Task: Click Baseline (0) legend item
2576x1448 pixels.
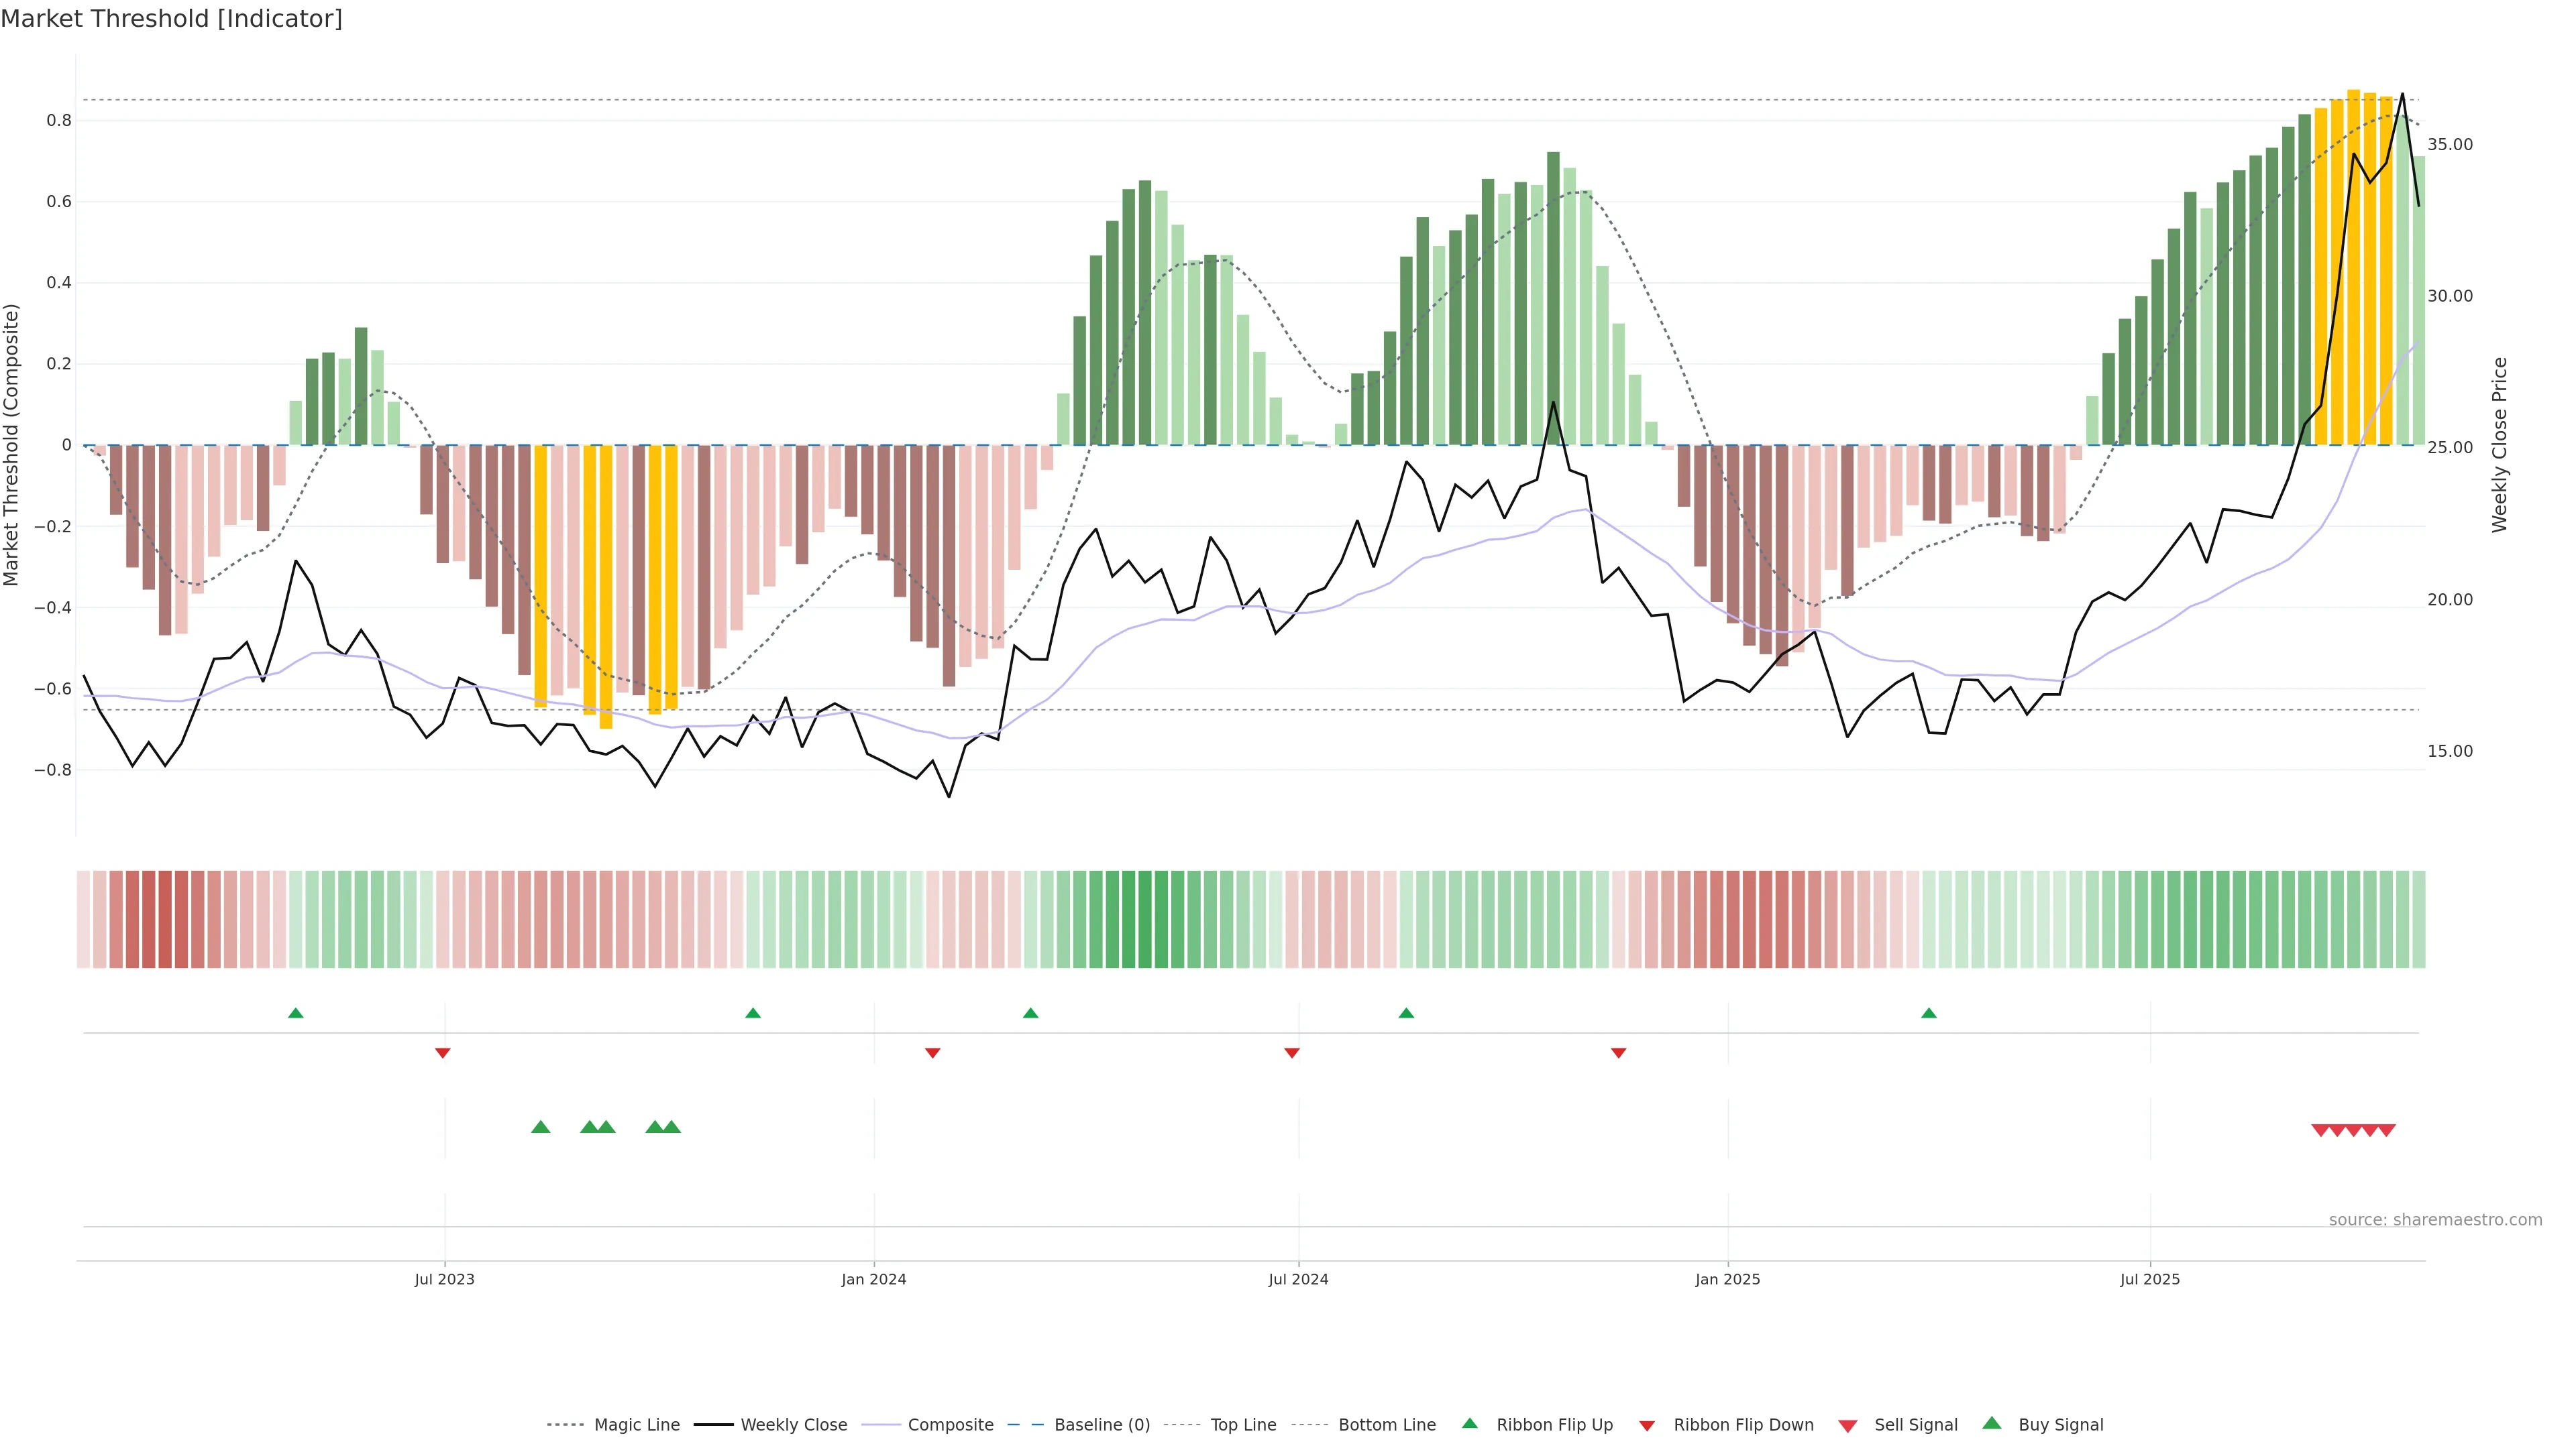Action: (x=1101, y=1424)
